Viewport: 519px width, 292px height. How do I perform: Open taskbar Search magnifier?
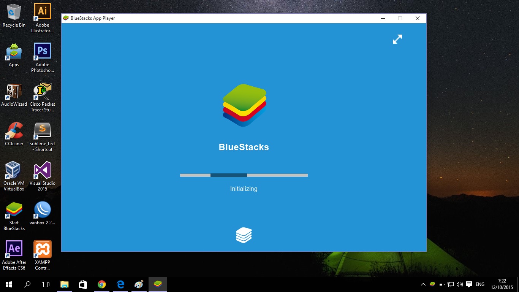[27, 284]
